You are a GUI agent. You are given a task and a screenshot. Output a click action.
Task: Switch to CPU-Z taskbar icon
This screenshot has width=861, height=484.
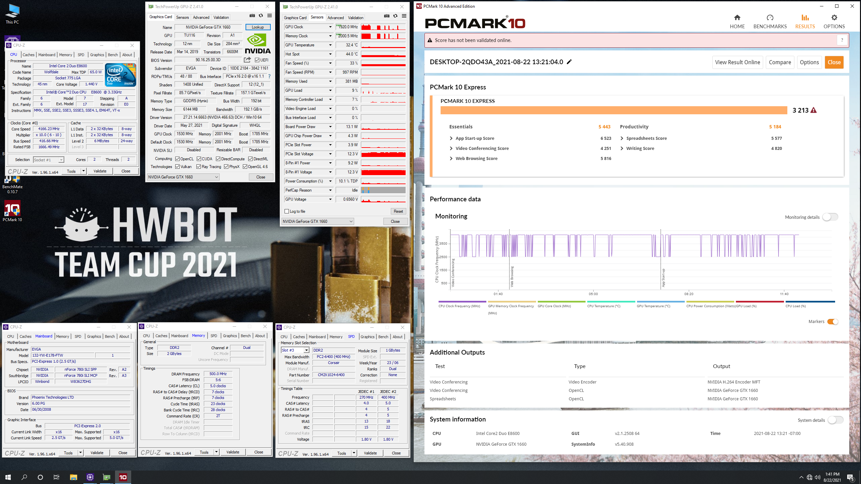point(90,477)
